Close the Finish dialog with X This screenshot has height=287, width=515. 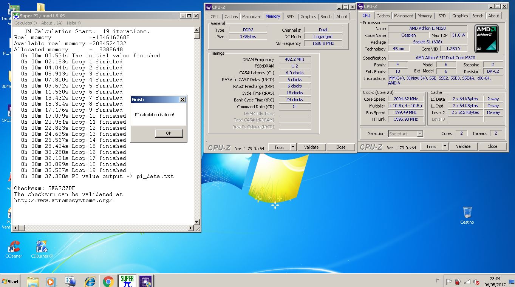(182, 100)
